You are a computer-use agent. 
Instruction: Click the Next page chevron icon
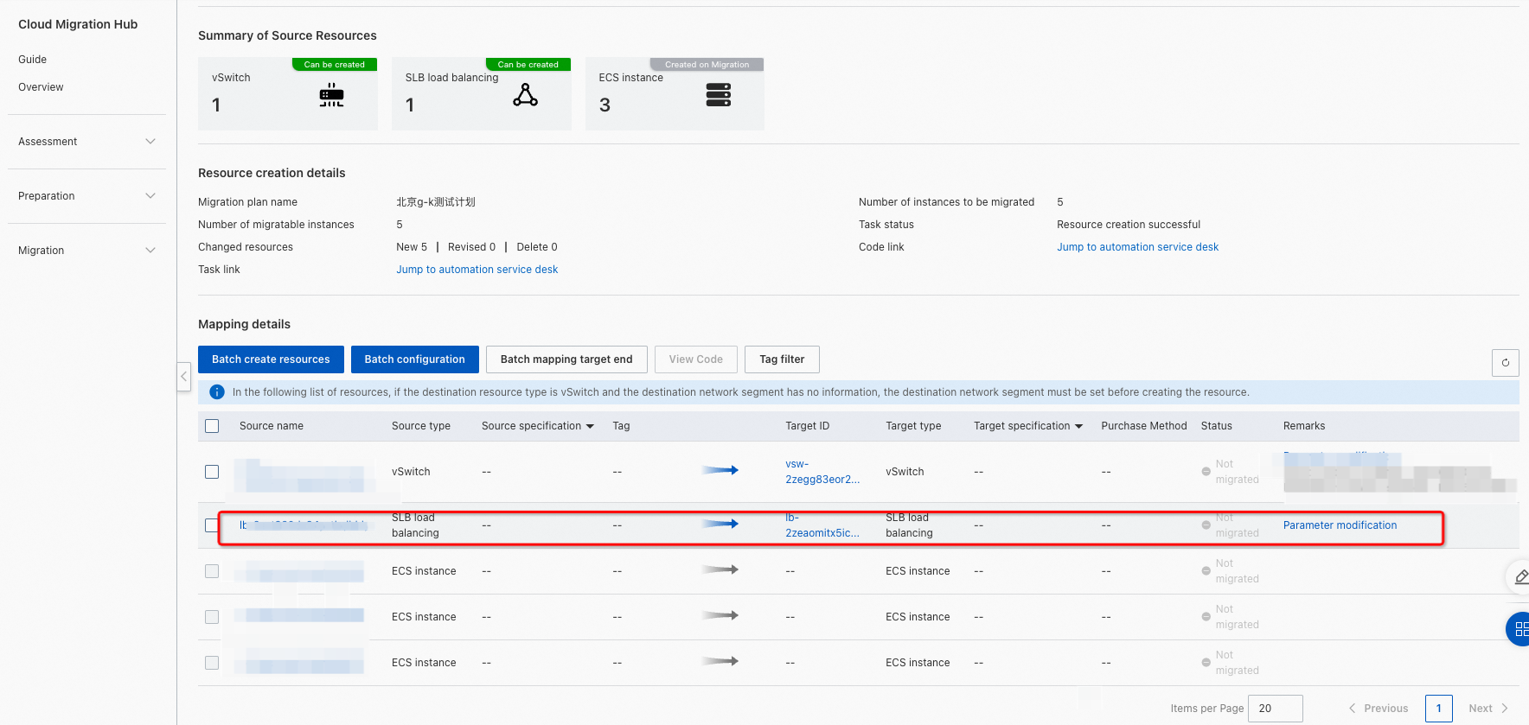coord(1505,709)
